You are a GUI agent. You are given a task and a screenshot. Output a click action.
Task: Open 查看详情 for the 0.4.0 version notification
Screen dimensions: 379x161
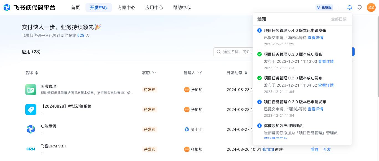point(316,38)
